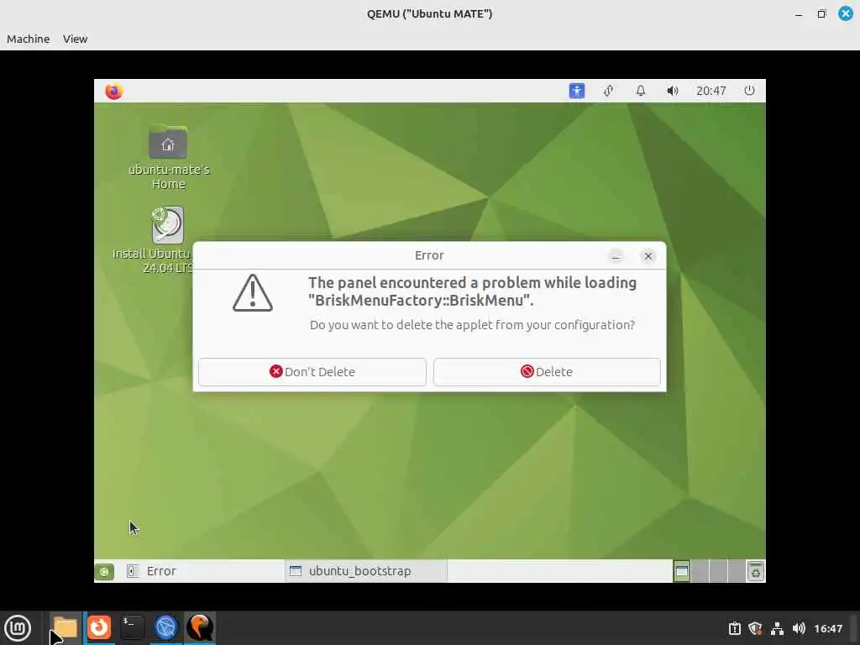Click the warning triangle icon in Error dialog

coord(252,293)
